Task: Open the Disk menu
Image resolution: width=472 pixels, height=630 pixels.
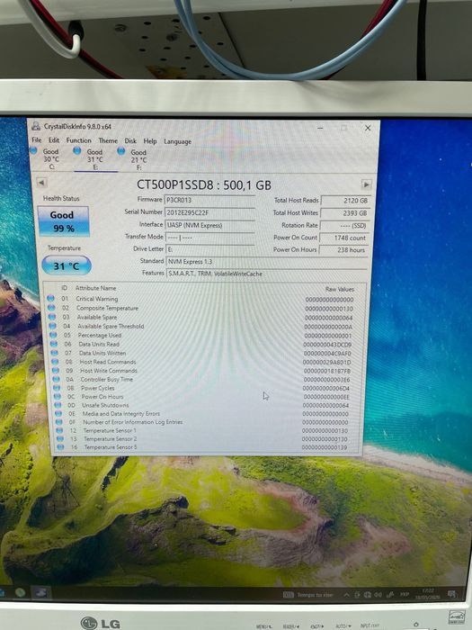Action: pos(130,140)
